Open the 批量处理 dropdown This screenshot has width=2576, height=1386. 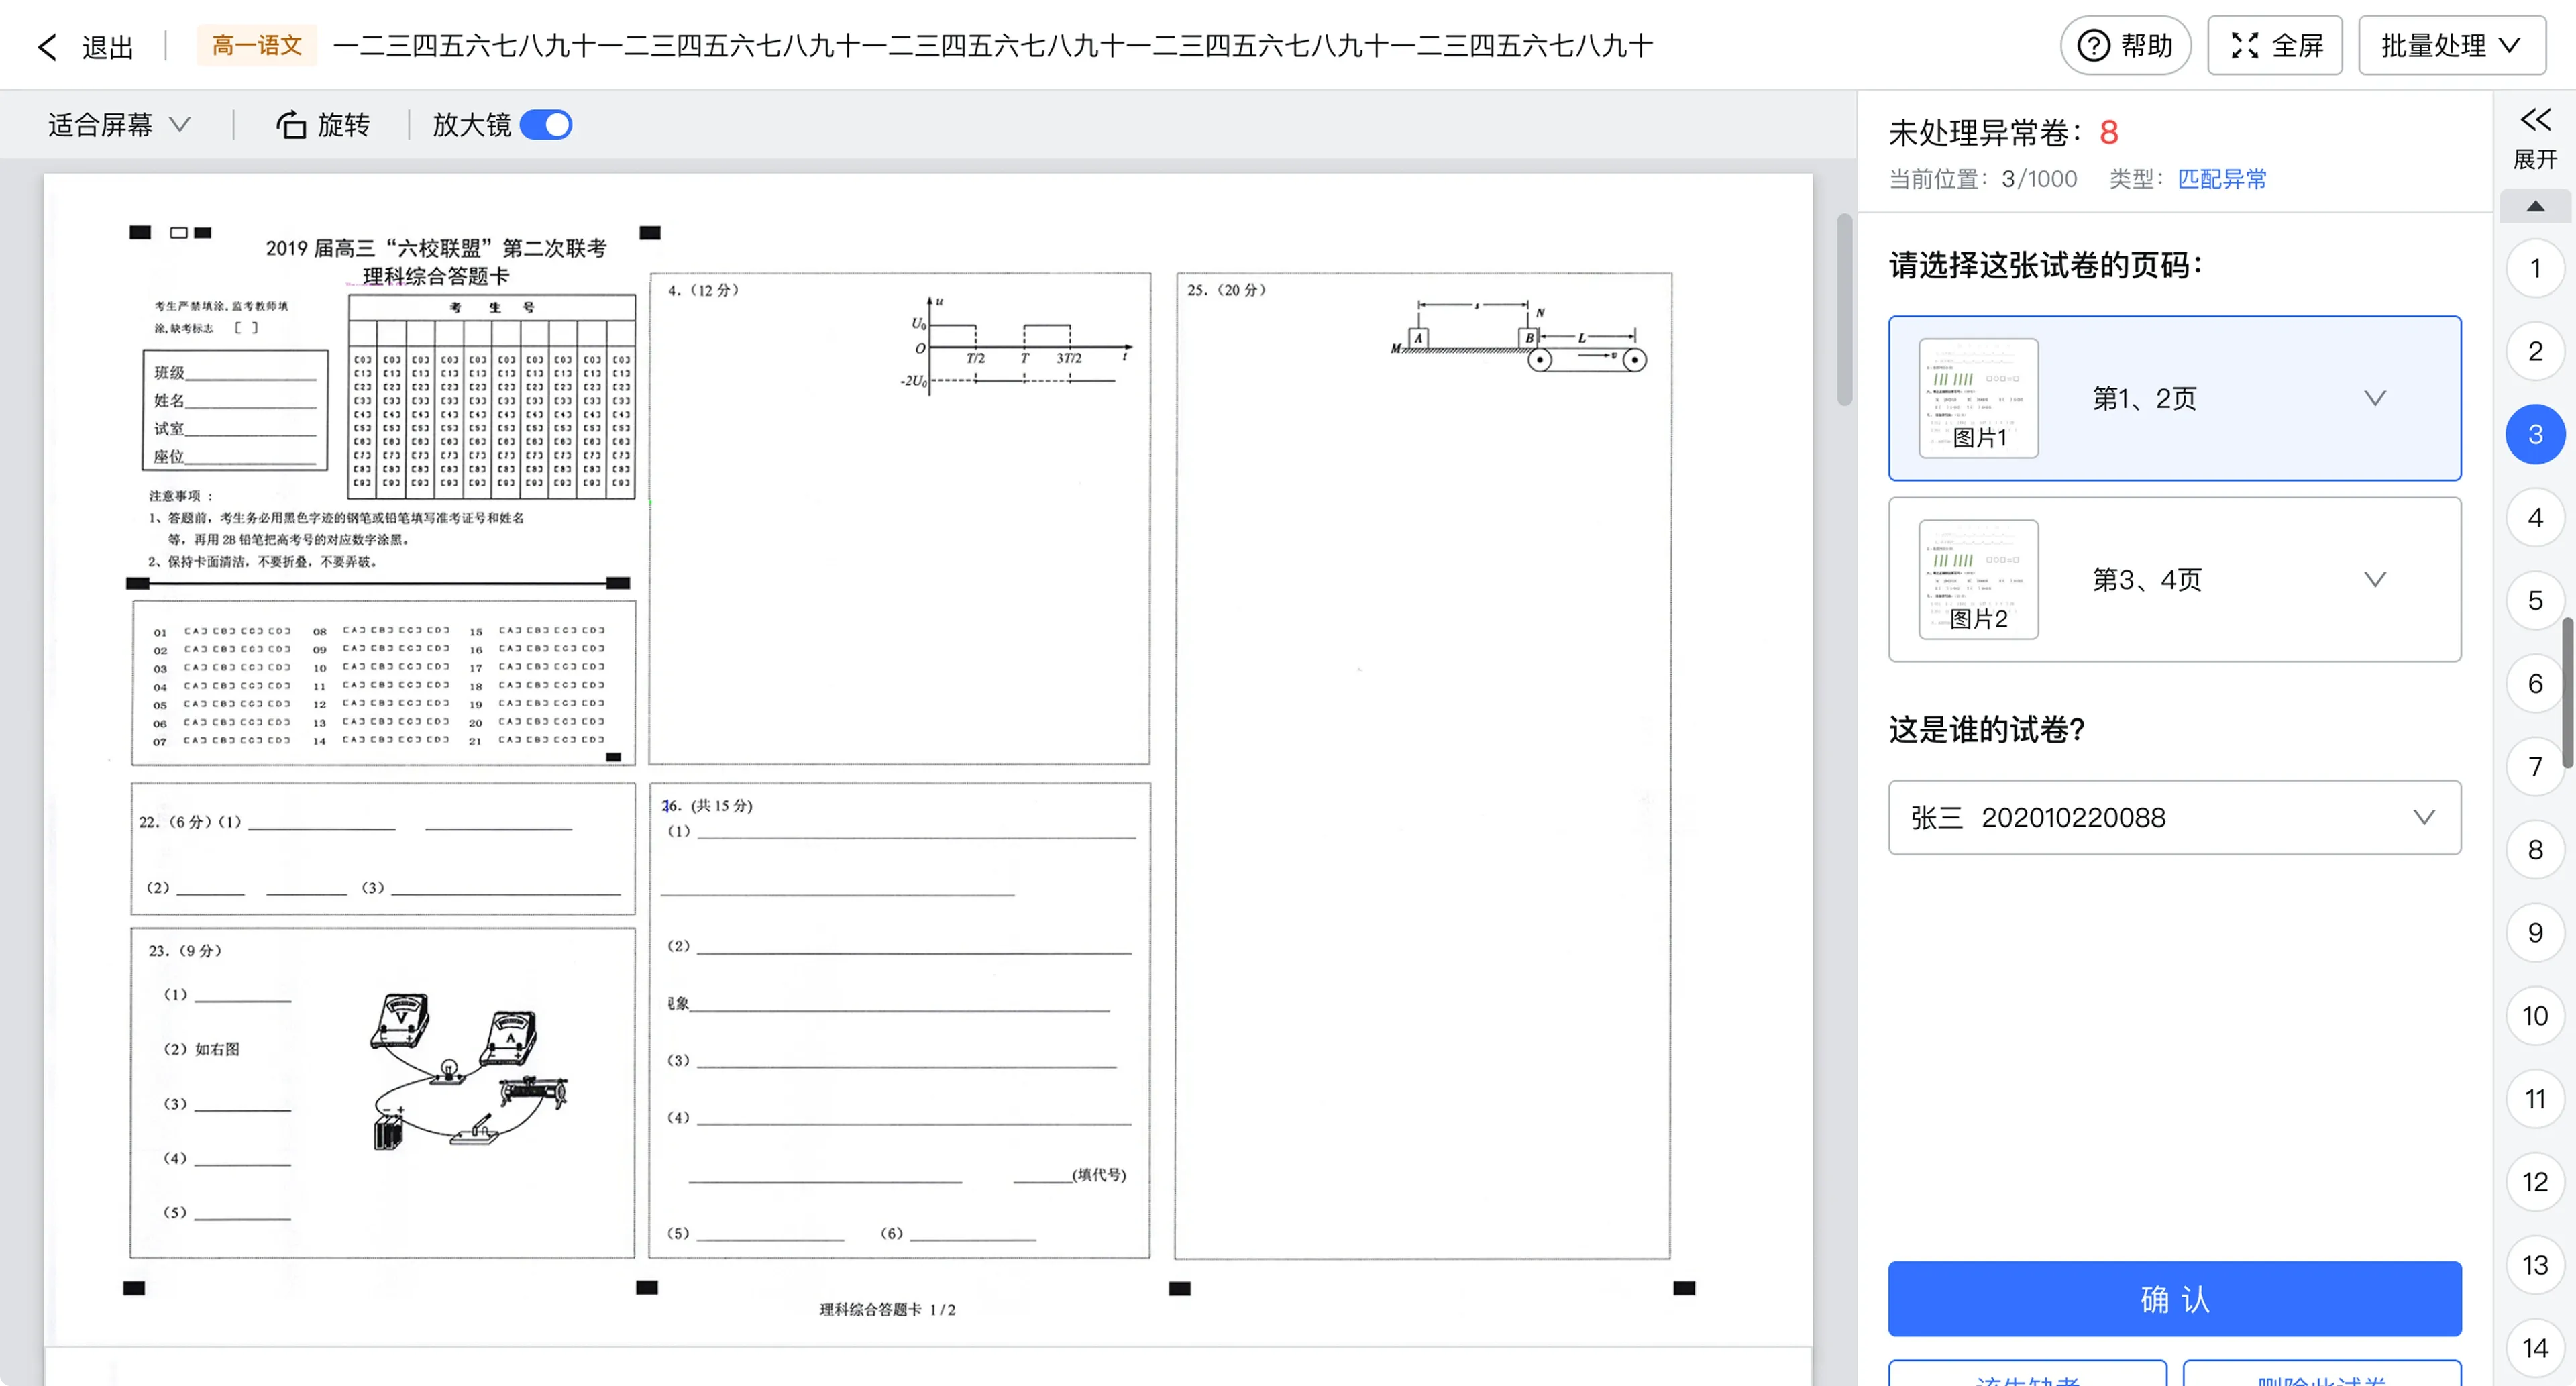tap(2451, 45)
